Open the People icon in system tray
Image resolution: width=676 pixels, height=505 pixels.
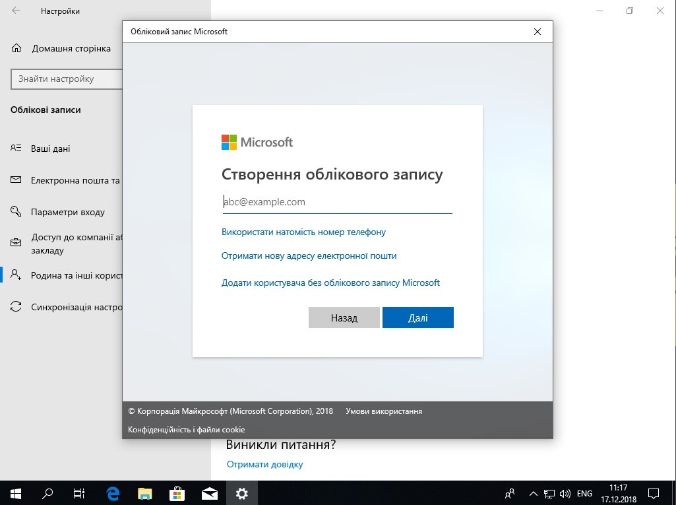pos(510,493)
